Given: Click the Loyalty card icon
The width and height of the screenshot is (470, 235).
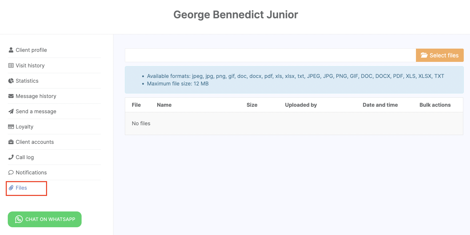Looking at the screenshot, I should (x=11, y=127).
